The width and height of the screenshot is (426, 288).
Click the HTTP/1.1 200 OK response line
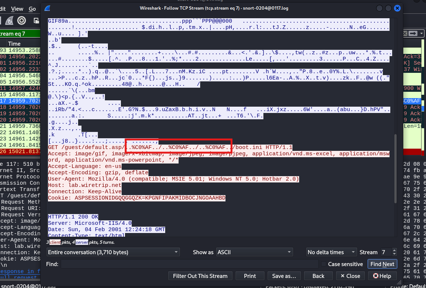pyautogui.click(x=73, y=217)
